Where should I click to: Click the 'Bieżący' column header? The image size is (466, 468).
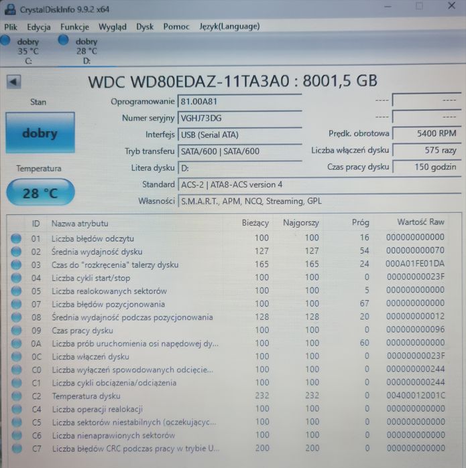click(255, 223)
